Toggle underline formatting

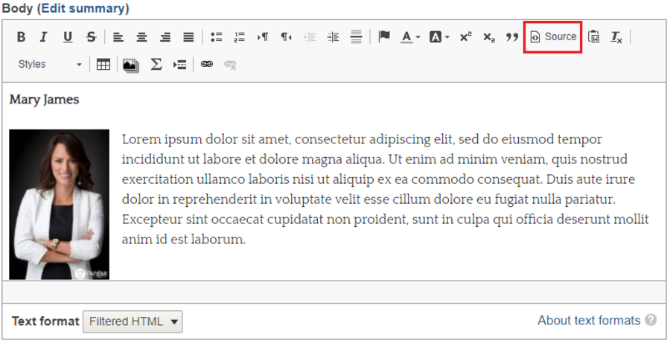[68, 37]
